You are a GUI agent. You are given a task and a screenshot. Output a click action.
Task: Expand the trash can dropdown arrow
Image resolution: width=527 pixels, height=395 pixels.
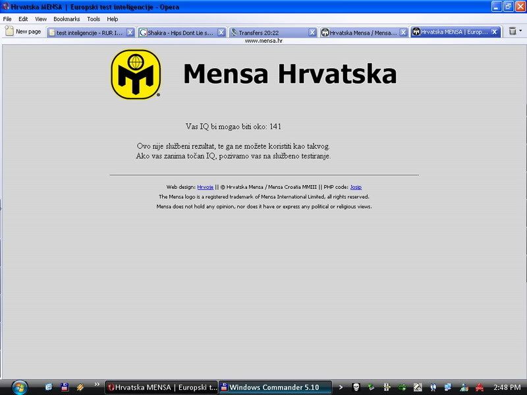tap(520, 31)
